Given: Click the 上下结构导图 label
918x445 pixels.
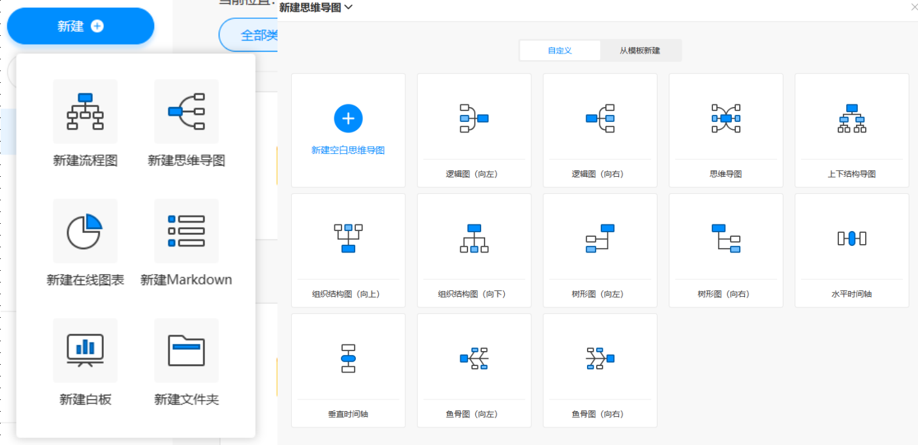Looking at the screenshot, I should pyautogui.click(x=851, y=174).
